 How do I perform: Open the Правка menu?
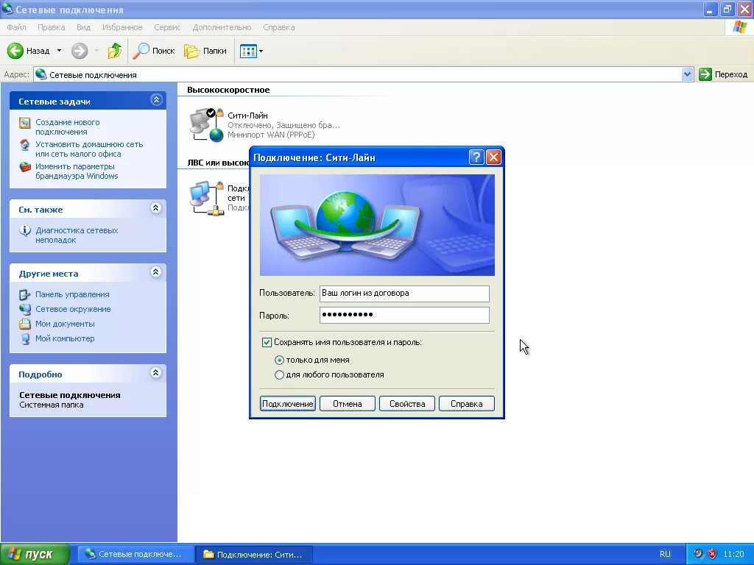pyautogui.click(x=51, y=27)
